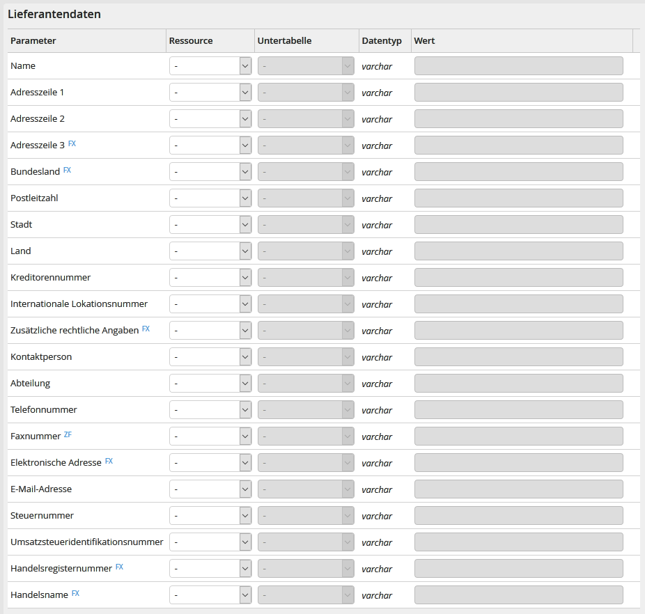Open the Untertabelle dropdown for Stadt

tap(306, 225)
